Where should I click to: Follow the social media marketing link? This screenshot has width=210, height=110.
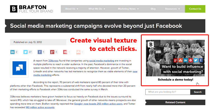point(102,61)
